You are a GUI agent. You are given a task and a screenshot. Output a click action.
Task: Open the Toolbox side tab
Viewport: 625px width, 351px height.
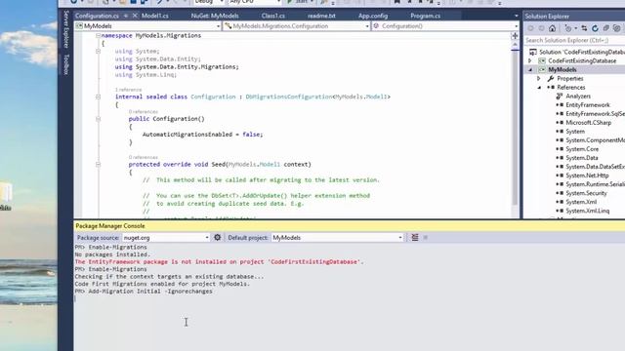coord(66,64)
